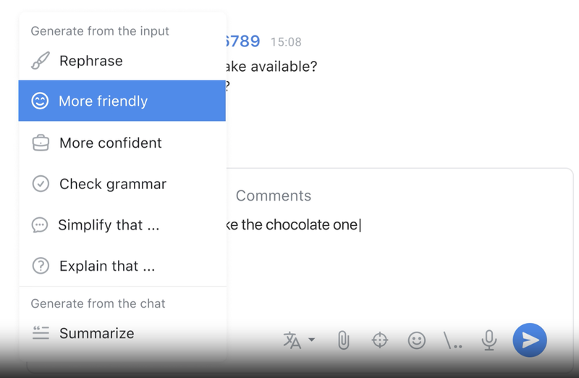Click the 15:08 message timestamp
The height and width of the screenshot is (378, 579).
pos(286,42)
